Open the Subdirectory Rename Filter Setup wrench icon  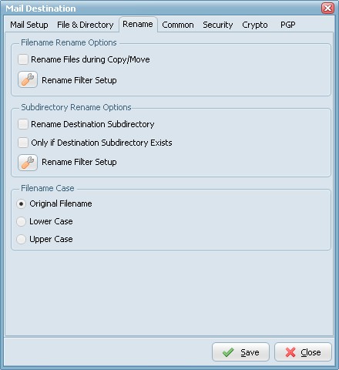coord(28,163)
